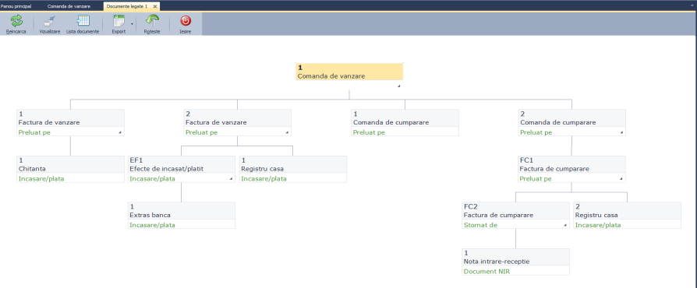Click the red Iesire exit icon
This screenshot has height=288, width=697.
tap(186, 21)
